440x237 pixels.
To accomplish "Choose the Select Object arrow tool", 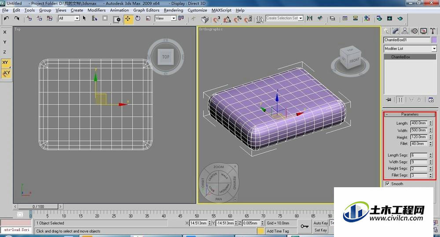I will click(84, 19).
